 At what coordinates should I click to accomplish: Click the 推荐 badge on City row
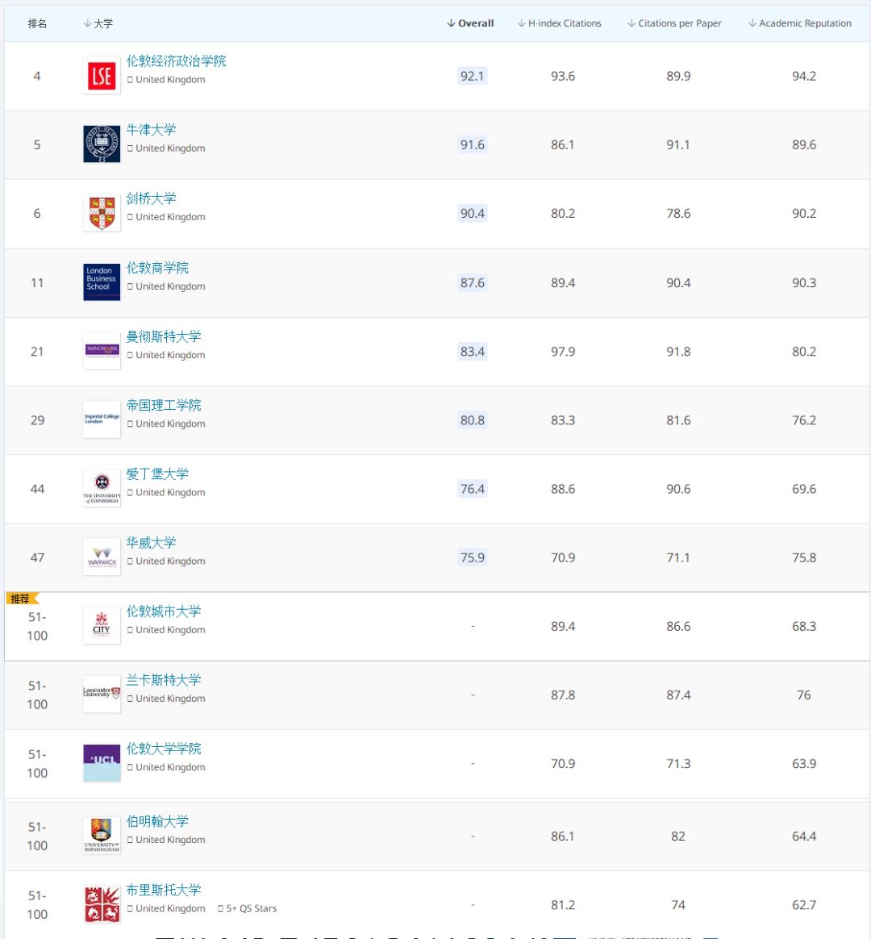point(20,599)
